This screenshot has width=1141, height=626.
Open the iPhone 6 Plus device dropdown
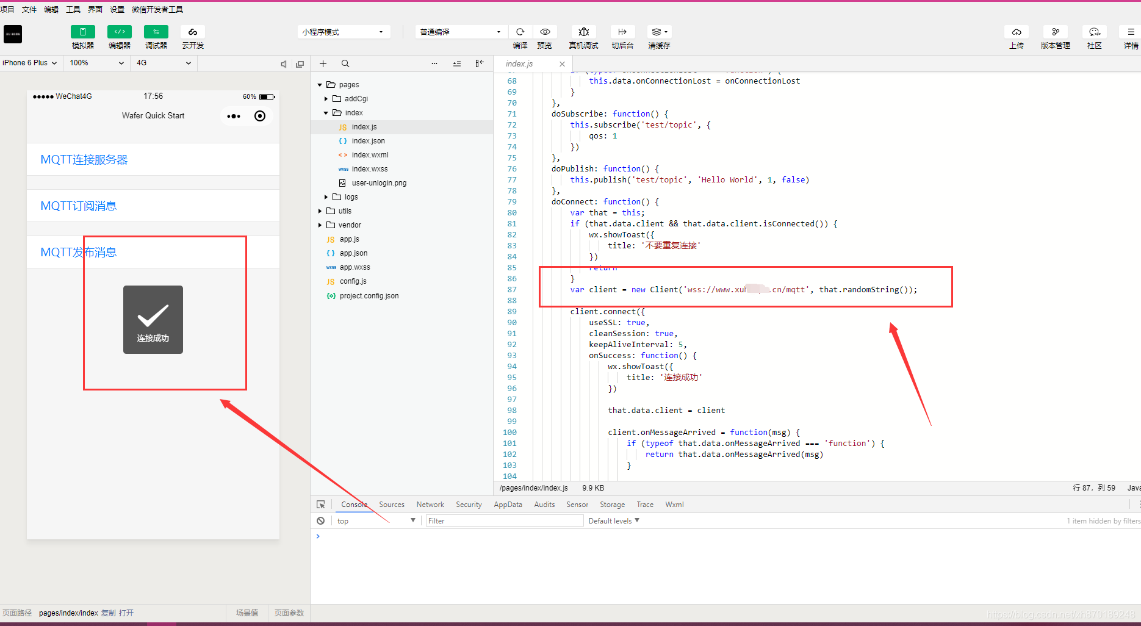pos(30,63)
